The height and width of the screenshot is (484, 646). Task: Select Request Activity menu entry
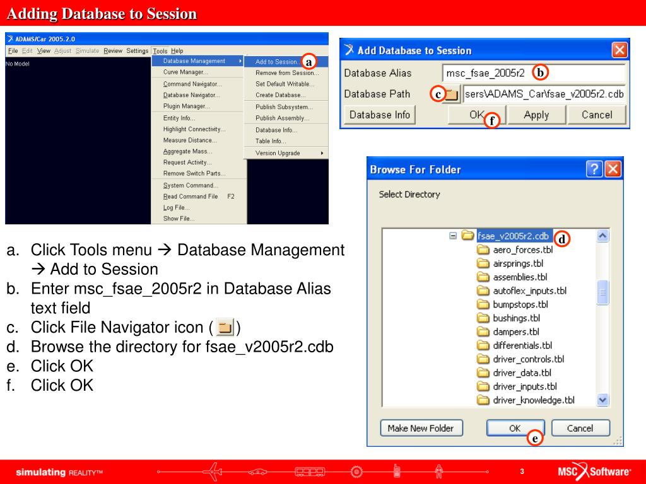(199, 163)
